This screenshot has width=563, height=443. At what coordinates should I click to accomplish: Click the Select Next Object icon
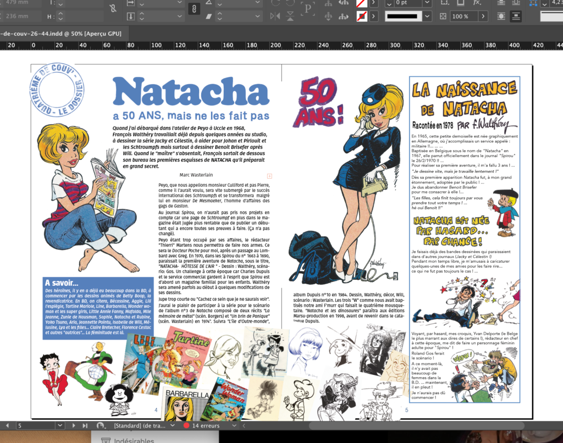[x=344, y=16]
